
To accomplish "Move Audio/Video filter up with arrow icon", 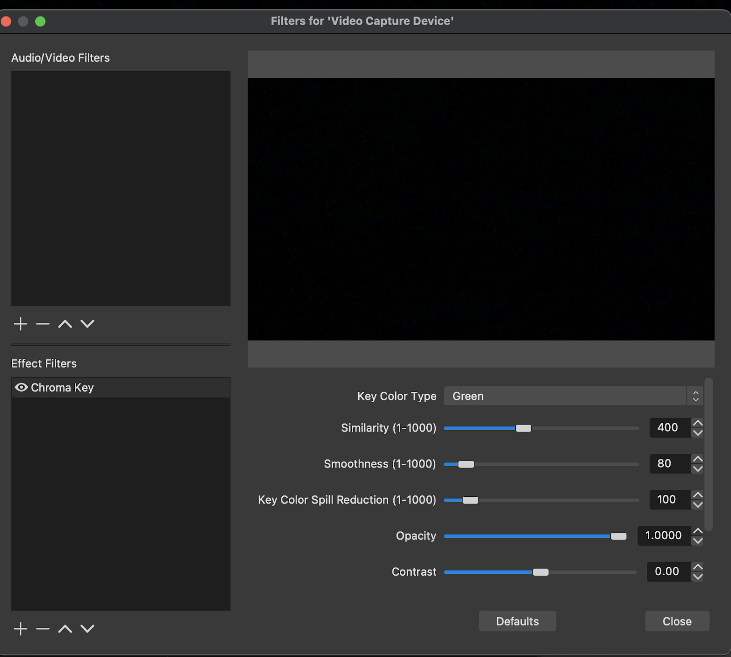I will click(65, 324).
